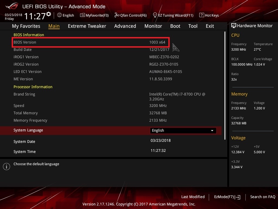Screen dimensions: 278x209
Task: Launch EZ Tuning Wizard lightbulb icon
Action: (155, 15)
